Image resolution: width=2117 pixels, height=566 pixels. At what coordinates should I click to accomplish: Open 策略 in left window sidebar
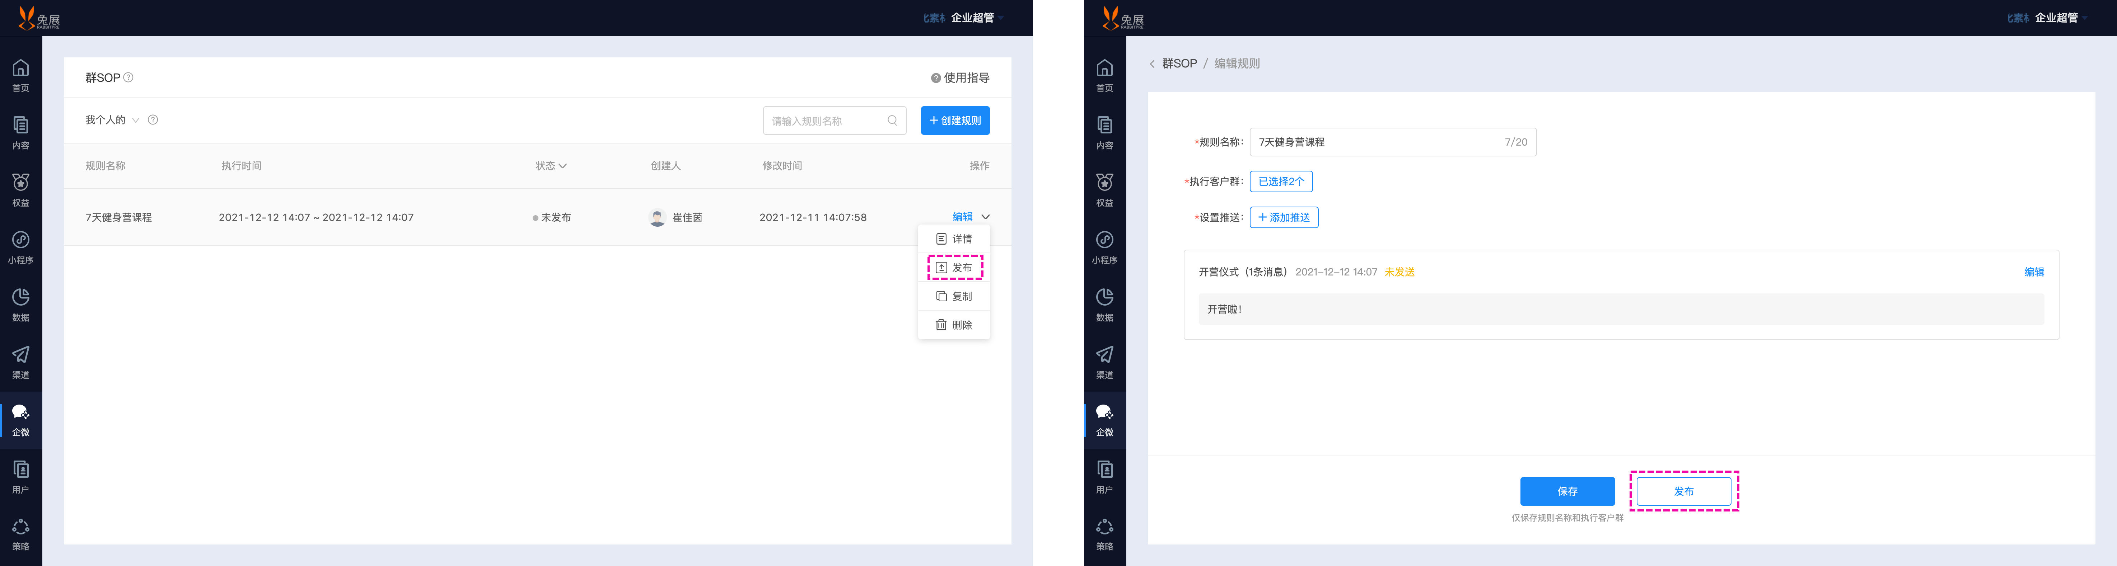tap(20, 535)
